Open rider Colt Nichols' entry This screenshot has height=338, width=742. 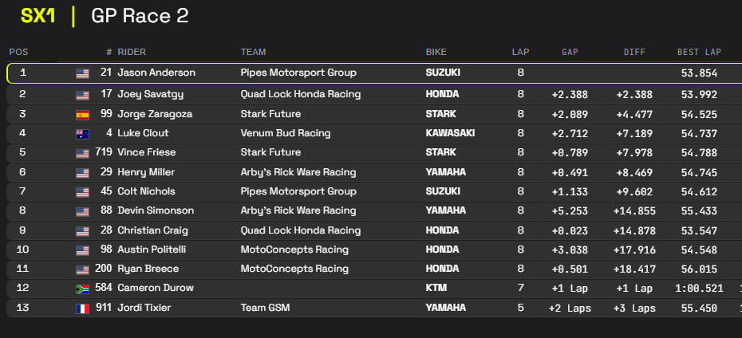(149, 191)
